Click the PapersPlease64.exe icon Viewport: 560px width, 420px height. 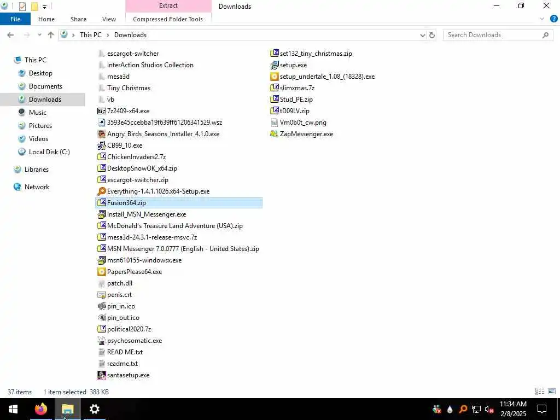(x=101, y=272)
